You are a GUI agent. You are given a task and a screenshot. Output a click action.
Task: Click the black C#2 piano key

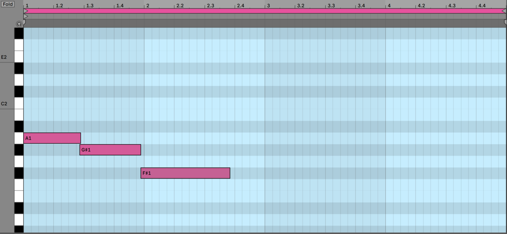point(19,91)
